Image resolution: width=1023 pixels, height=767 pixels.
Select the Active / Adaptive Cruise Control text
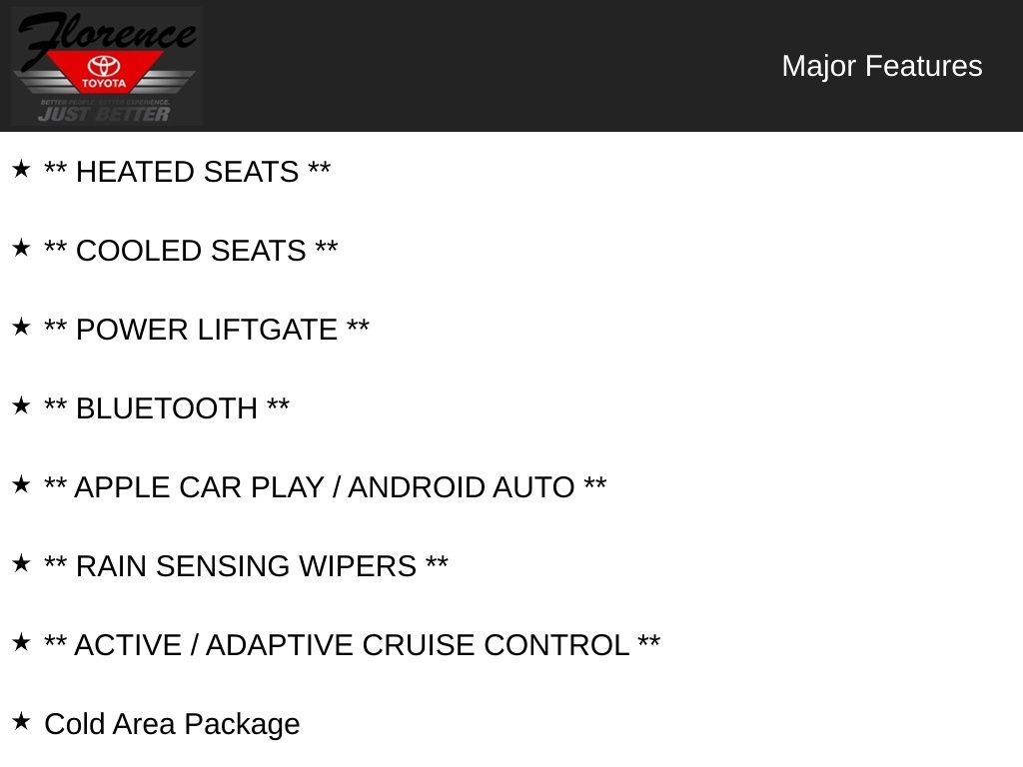(x=352, y=645)
